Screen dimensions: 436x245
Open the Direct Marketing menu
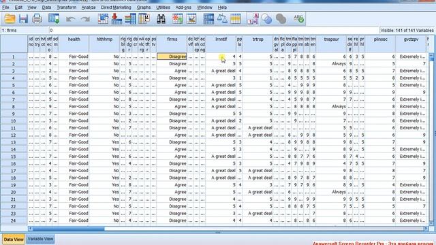tap(116, 7)
